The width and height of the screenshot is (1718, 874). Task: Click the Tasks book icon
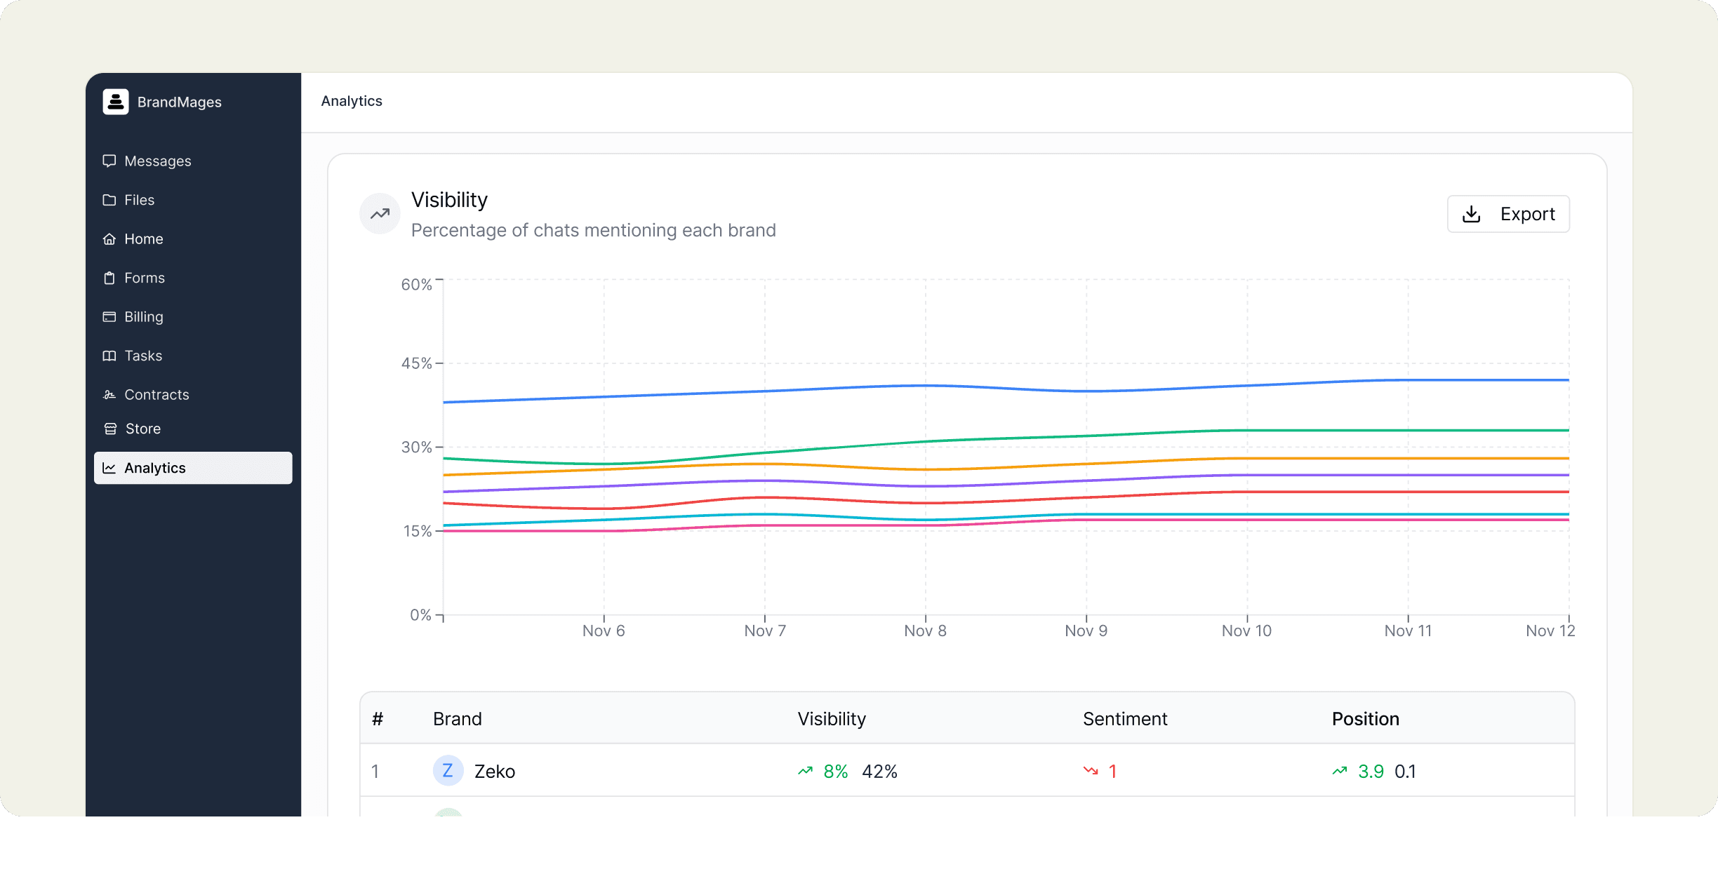pyautogui.click(x=109, y=356)
